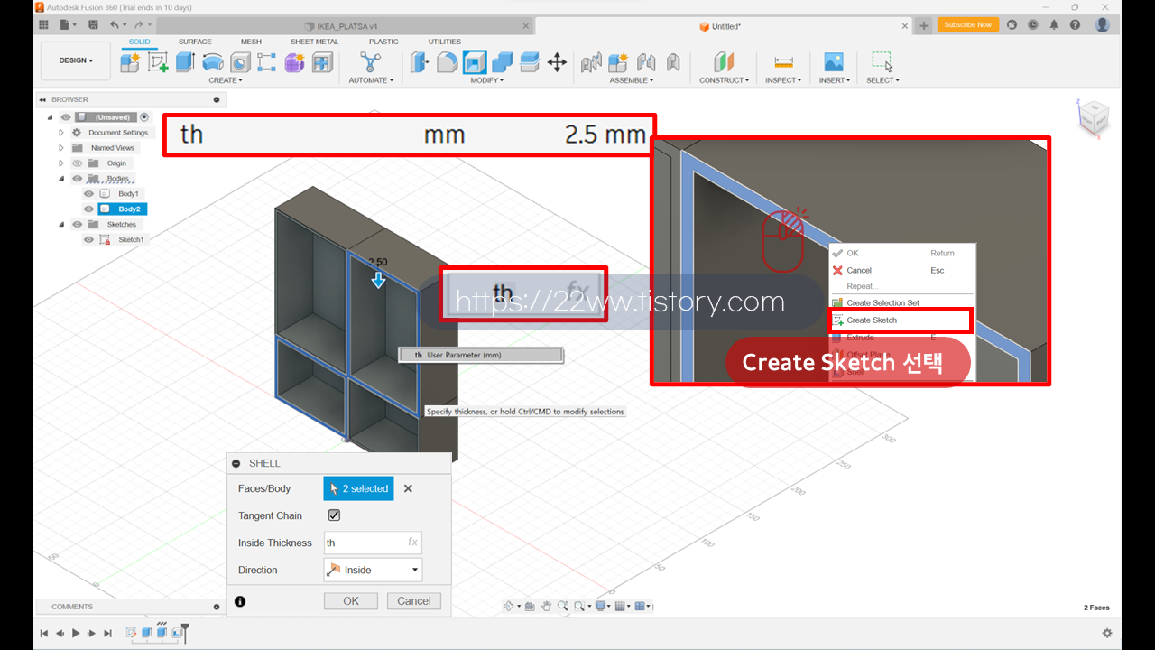This screenshot has width=1155, height=650.
Task: Open the ASSEMBLE dropdown menu
Action: [632, 80]
